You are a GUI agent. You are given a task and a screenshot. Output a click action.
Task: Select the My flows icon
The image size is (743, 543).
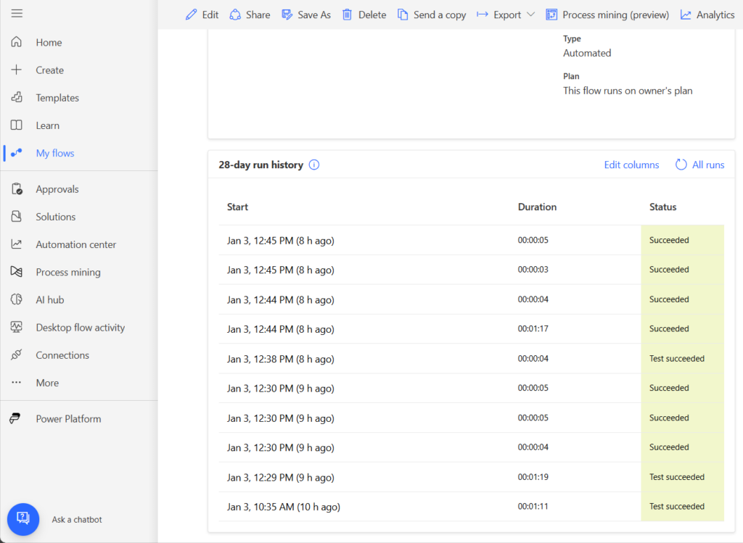[17, 153]
